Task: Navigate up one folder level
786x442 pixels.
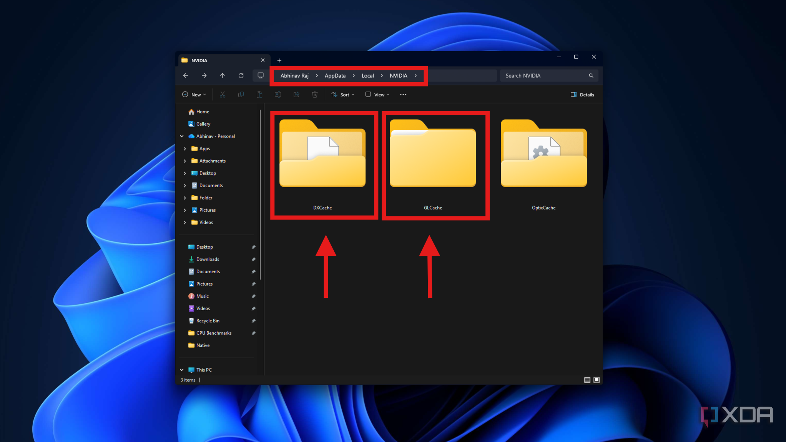Action: click(223, 76)
